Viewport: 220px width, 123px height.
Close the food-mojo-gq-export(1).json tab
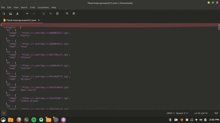39,20
